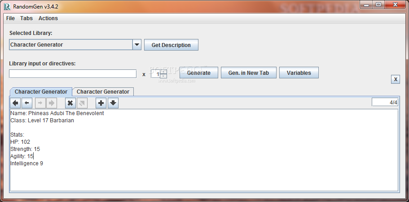Go to previous result with small left arrow
The width and height of the screenshot is (409, 202).
(27, 103)
